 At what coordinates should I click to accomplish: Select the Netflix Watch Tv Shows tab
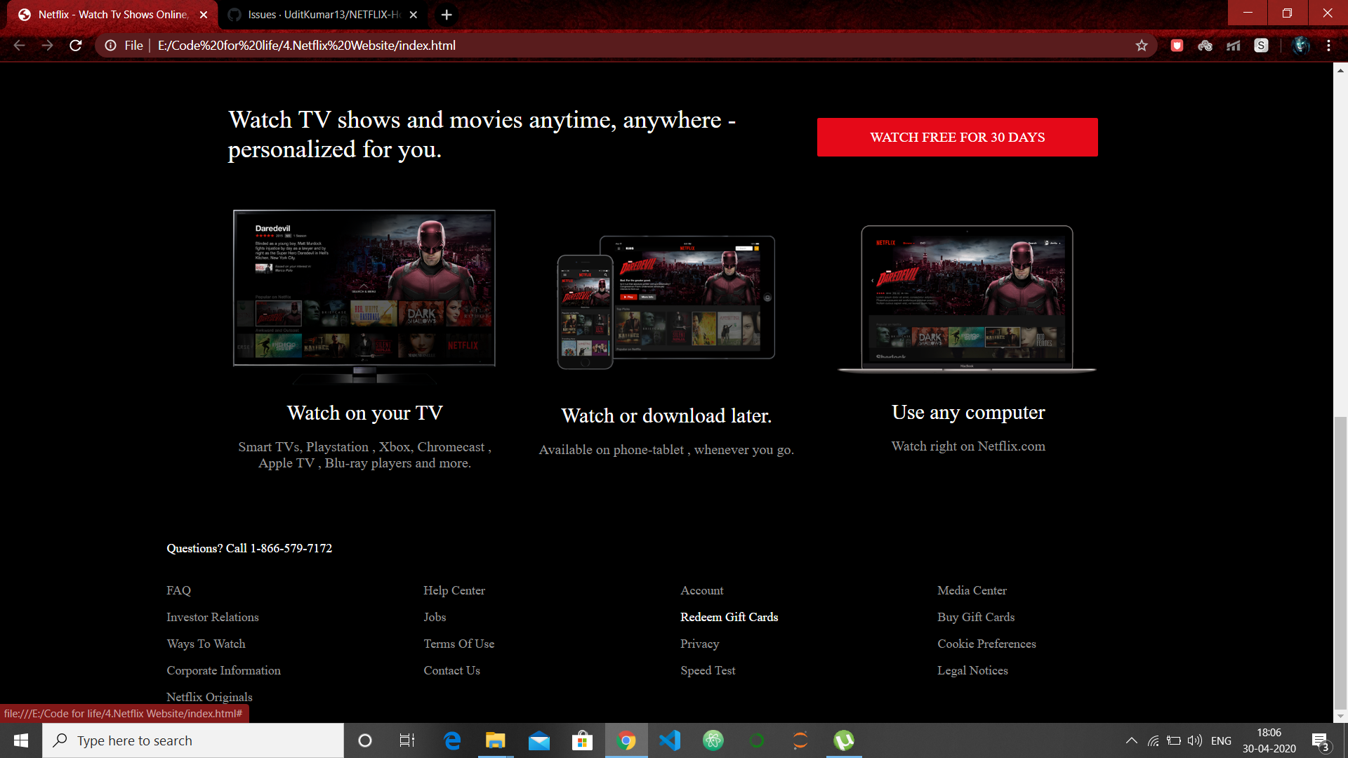coord(112,15)
